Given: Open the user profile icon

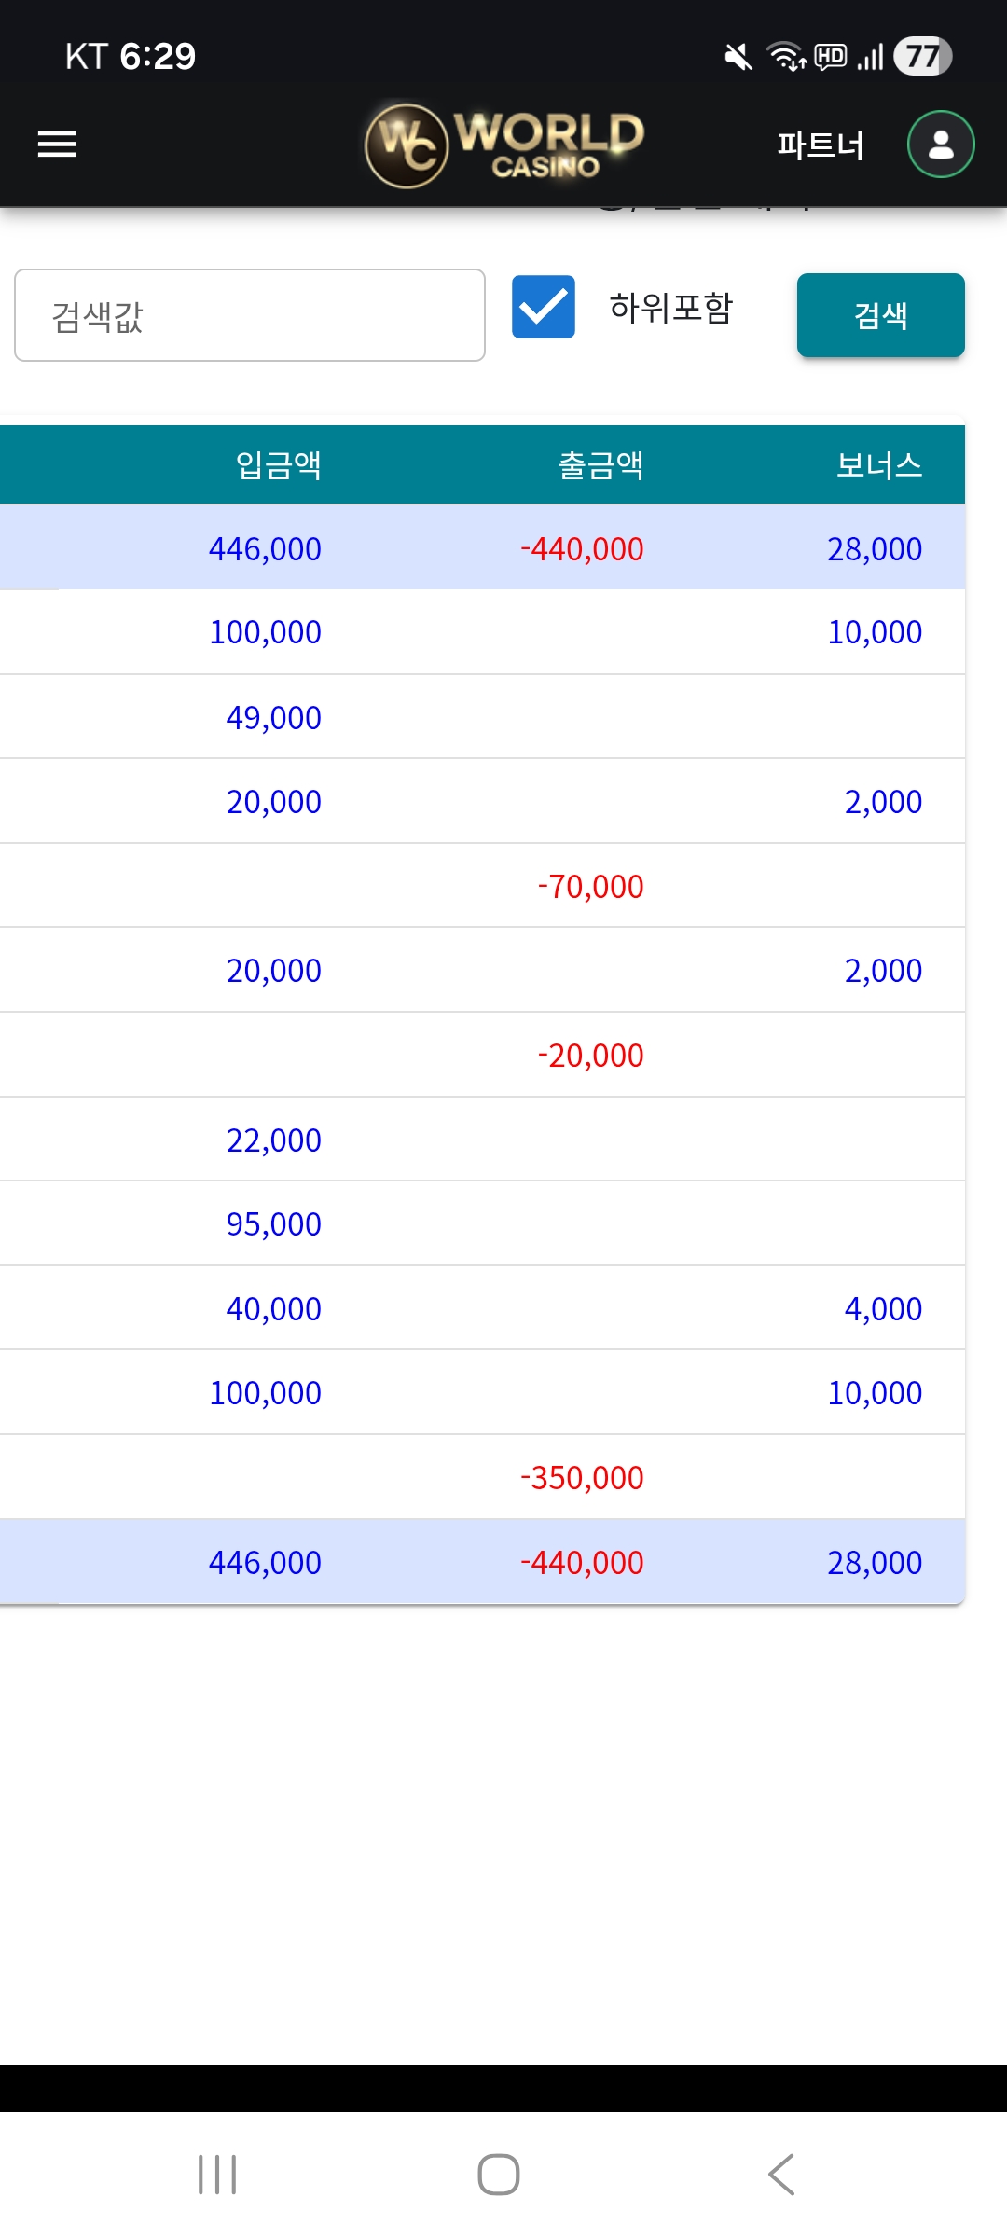Looking at the screenshot, I should (x=941, y=145).
